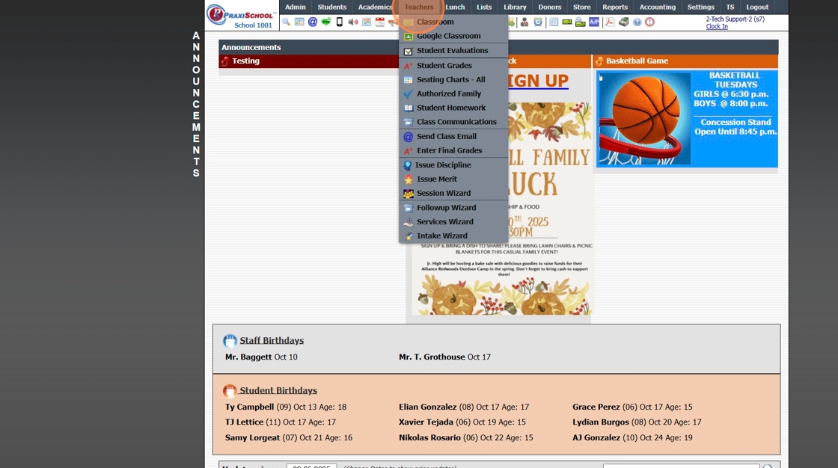
Task: Open Class Communications menu entry
Action: point(453,122)
